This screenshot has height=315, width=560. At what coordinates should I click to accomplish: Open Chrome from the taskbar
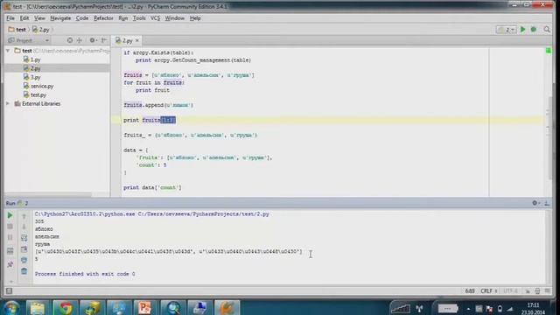pyautogui.click(x=66, y=308)
